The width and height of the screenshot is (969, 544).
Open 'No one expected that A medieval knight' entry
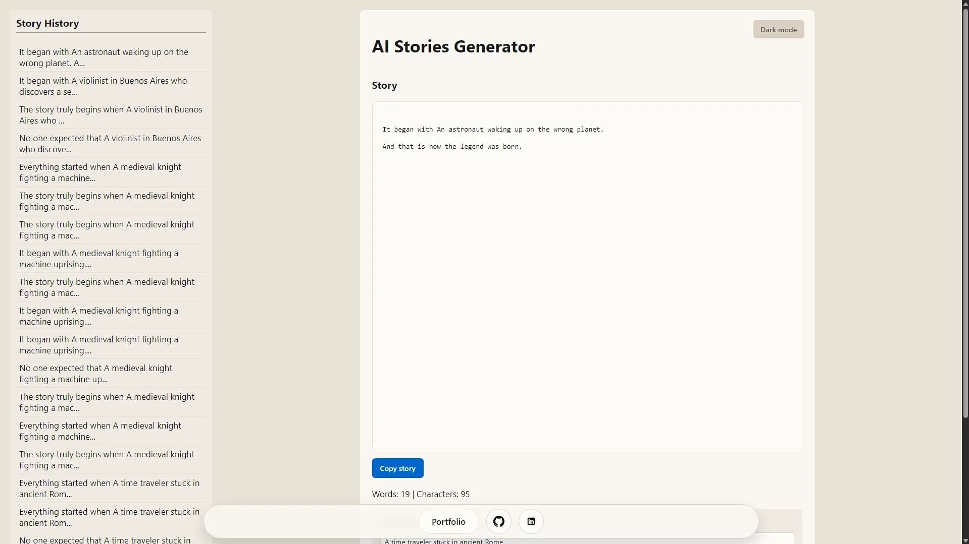(111, 373)
